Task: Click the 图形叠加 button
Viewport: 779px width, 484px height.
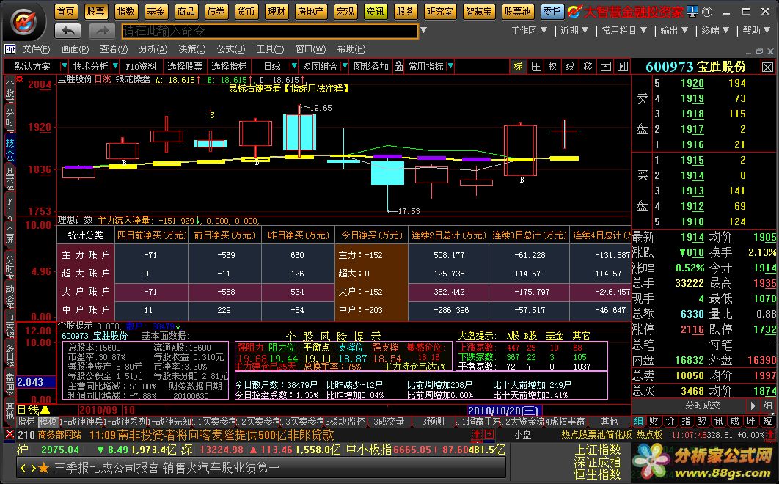Action: click(370, 66)
